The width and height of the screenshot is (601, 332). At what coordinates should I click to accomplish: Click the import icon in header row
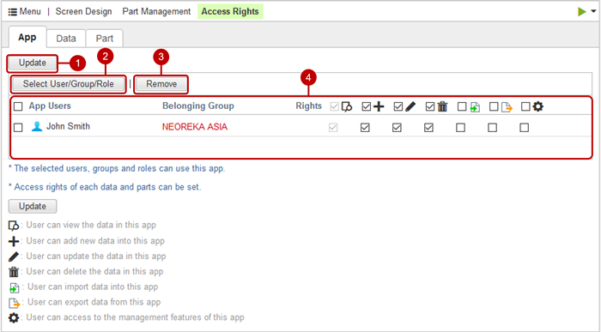tap(475, 107)
